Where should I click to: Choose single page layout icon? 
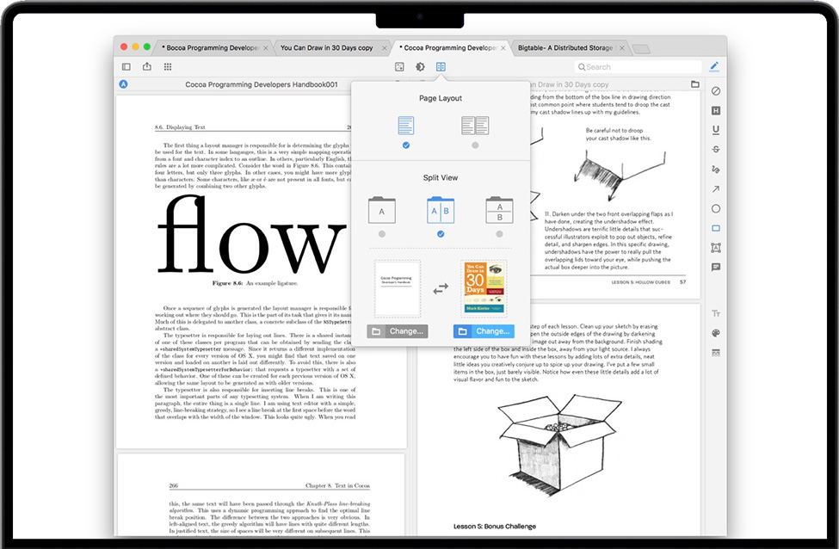[406, 126]
